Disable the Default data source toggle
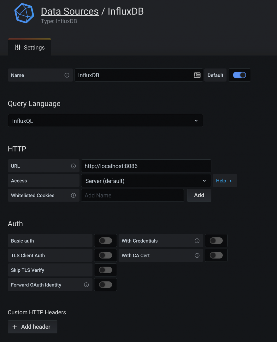The height and width of the screenshot is (342, 277). point(239,75)
